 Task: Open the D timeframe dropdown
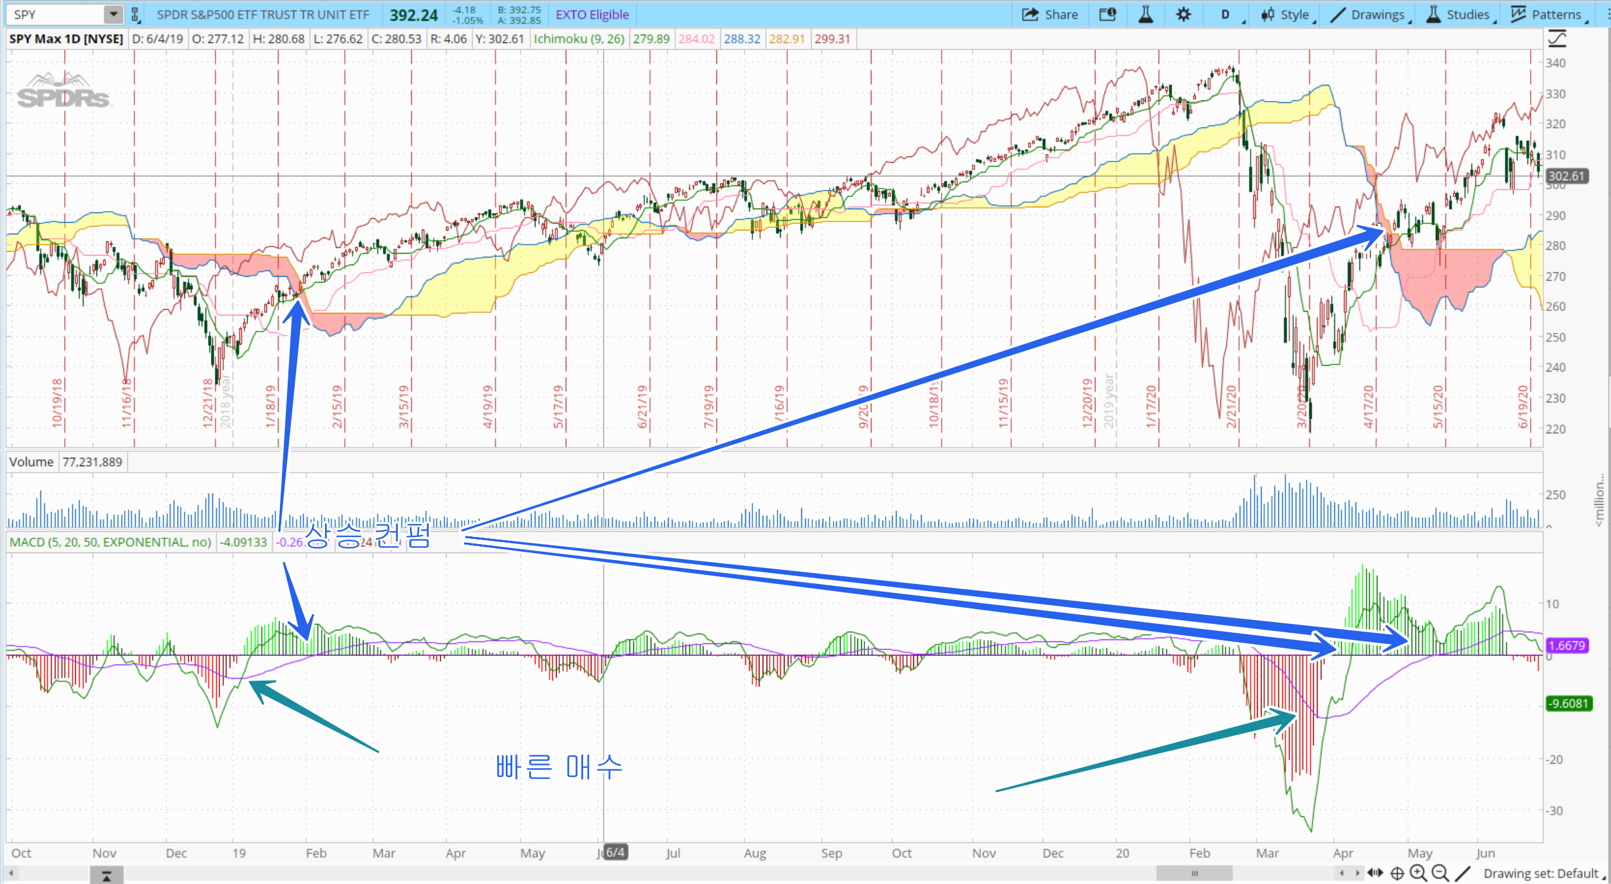click(1227, 14)
